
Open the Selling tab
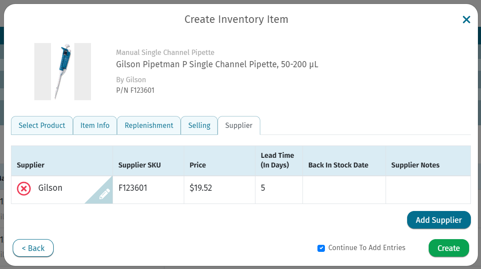[x=199, y=126]
